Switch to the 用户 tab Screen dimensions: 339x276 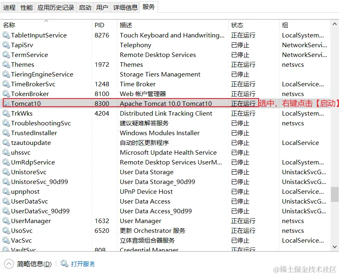[x=102, y=8]
